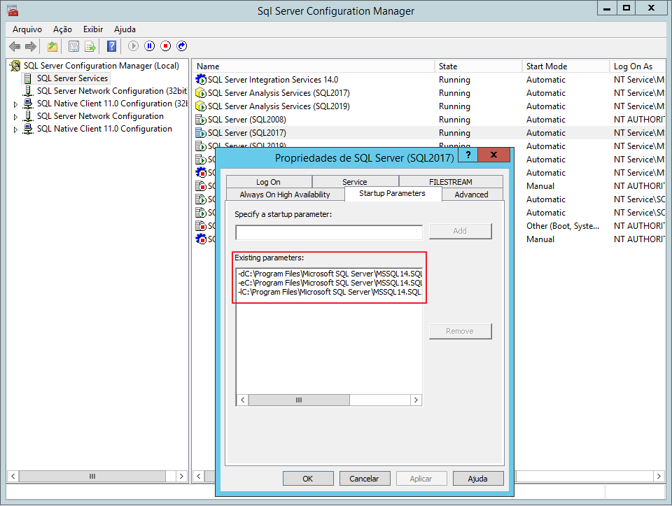
Task: Expand SQL Native Client 11.0 Configuration (32bit) node
Action: click(16, 104)
